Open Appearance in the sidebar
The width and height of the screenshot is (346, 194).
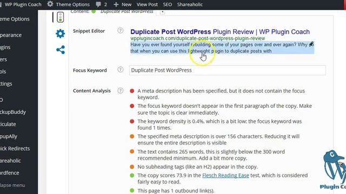[11, 35]
